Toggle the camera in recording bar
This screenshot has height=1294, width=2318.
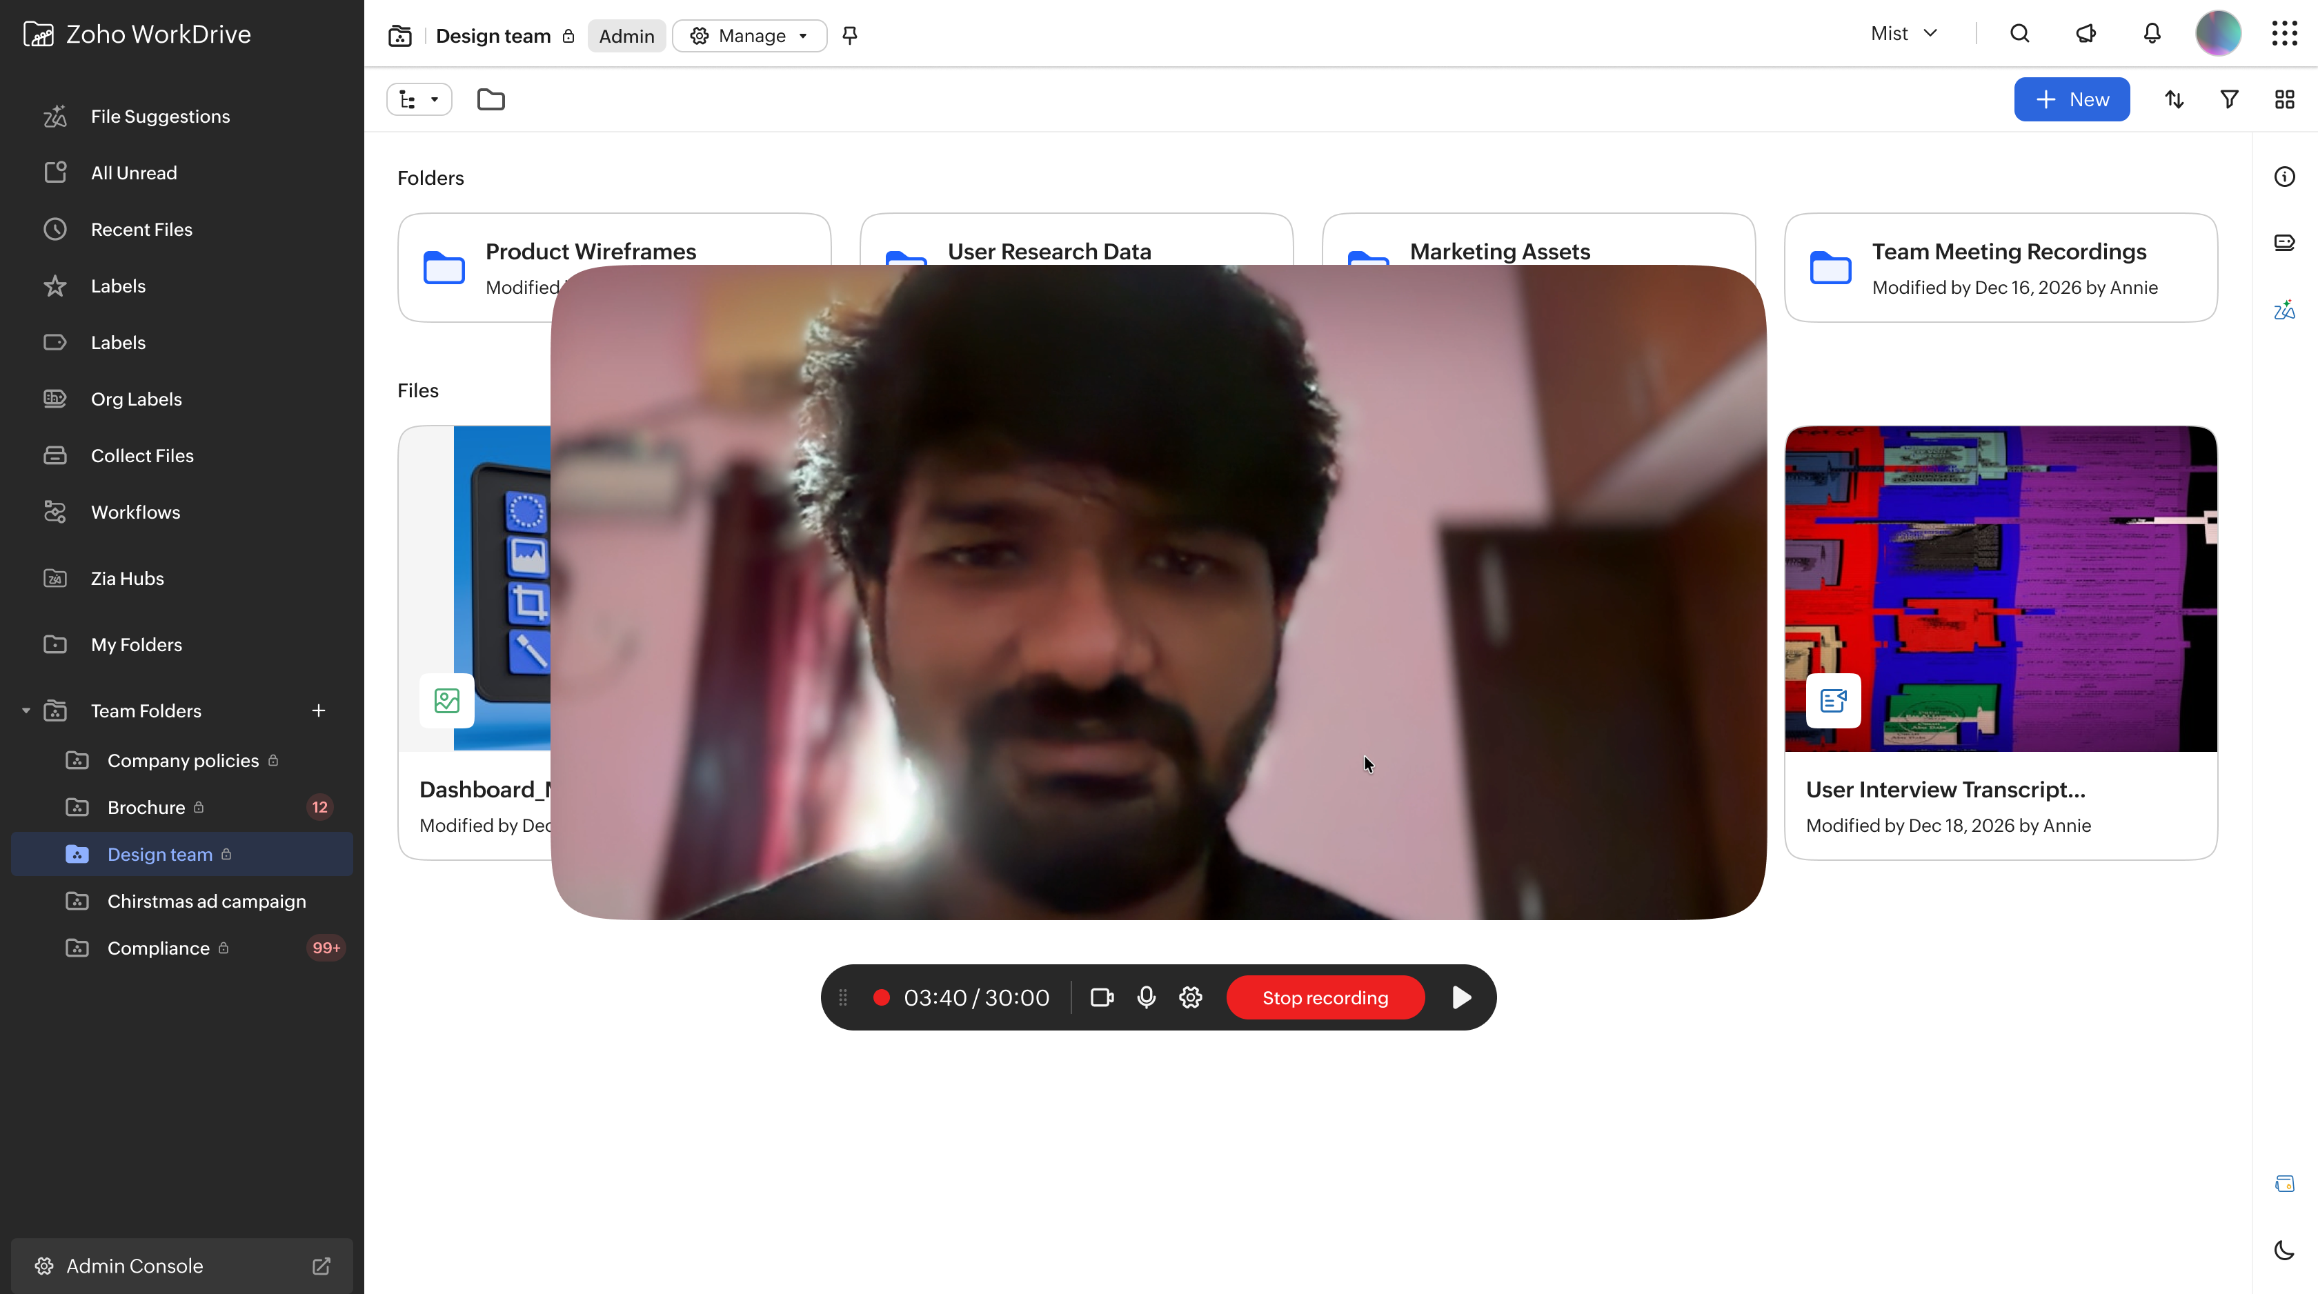[1102, 997]
